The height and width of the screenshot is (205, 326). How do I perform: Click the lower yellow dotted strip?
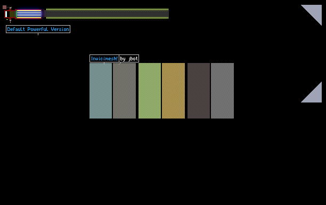point(107,18)
